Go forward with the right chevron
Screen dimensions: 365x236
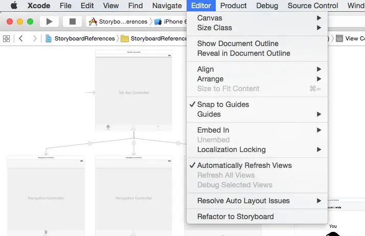(x=35, y=38)
